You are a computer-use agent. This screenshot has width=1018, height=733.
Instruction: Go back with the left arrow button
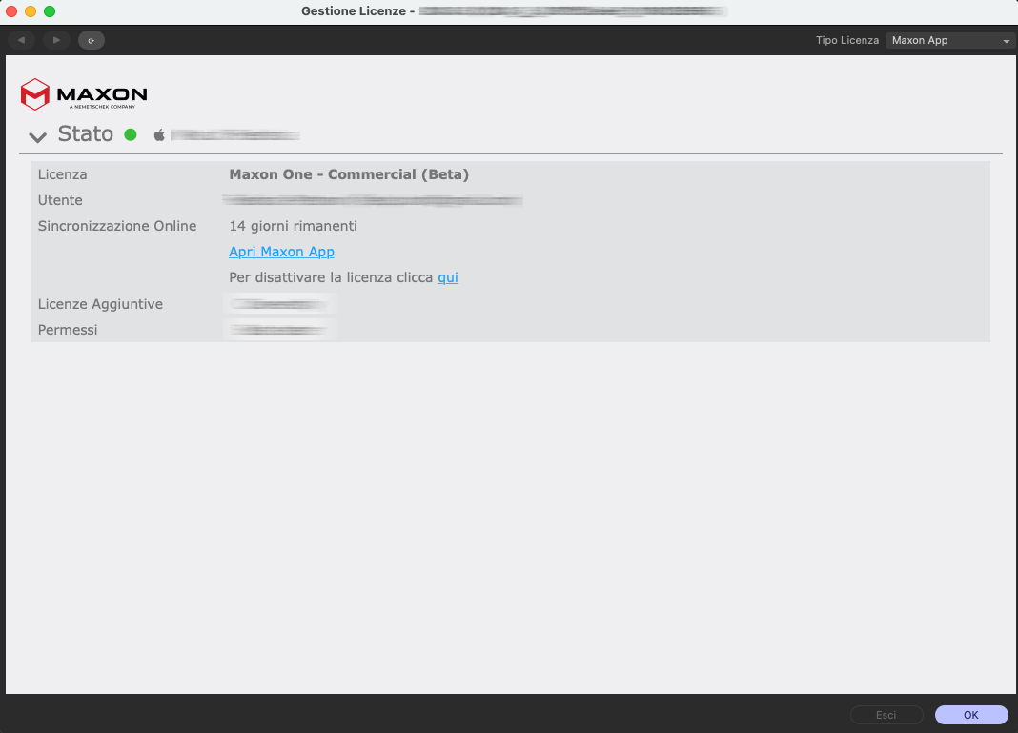point(21,40)
